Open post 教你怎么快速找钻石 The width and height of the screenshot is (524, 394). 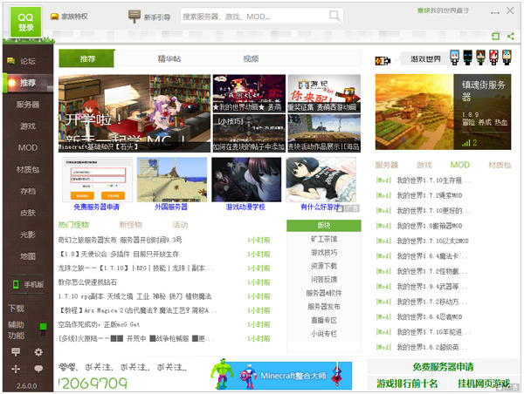(87, 282)
